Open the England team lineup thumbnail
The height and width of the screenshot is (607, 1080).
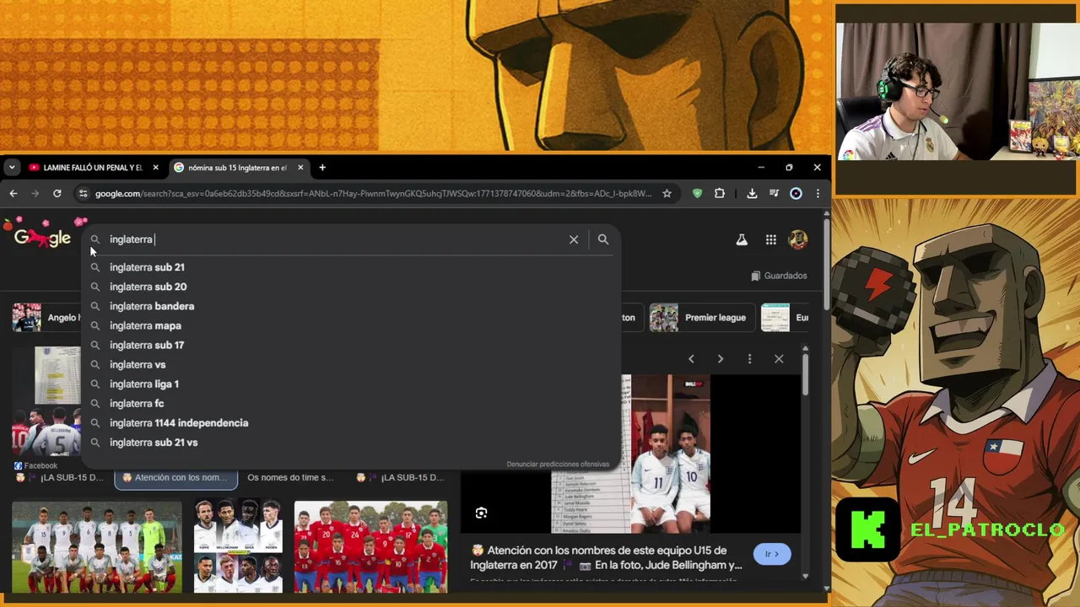pyautogui.click(x=97, y=547)
